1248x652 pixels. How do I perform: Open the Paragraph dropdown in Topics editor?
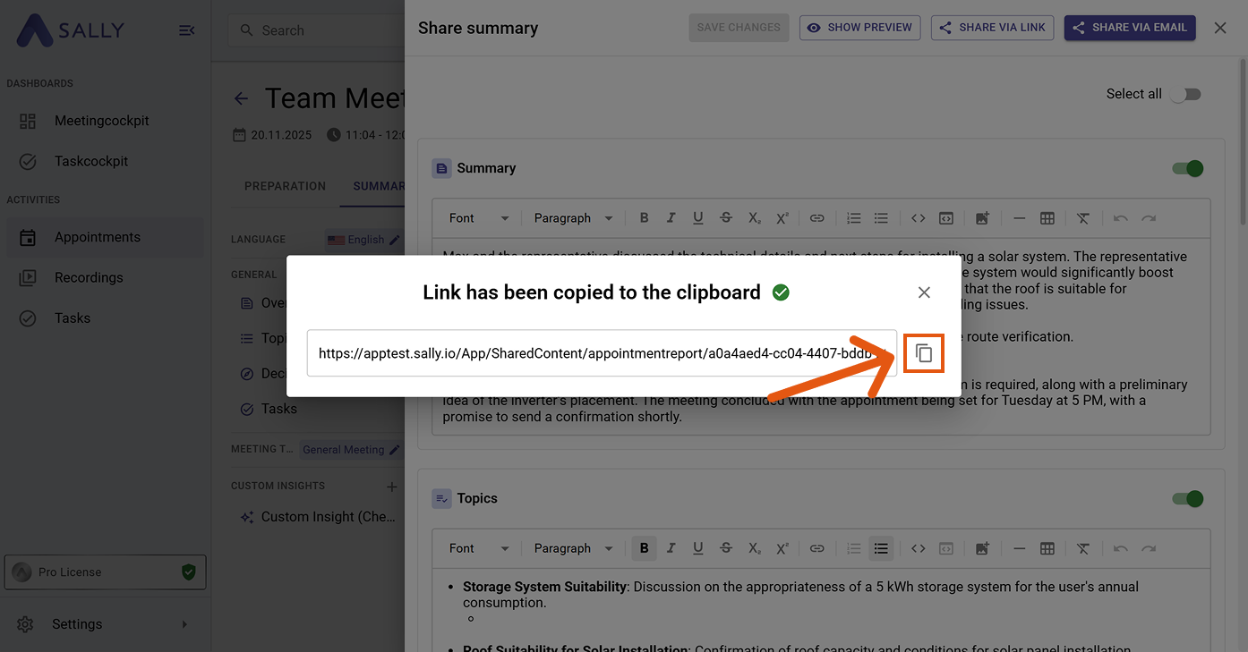(573, 548)
